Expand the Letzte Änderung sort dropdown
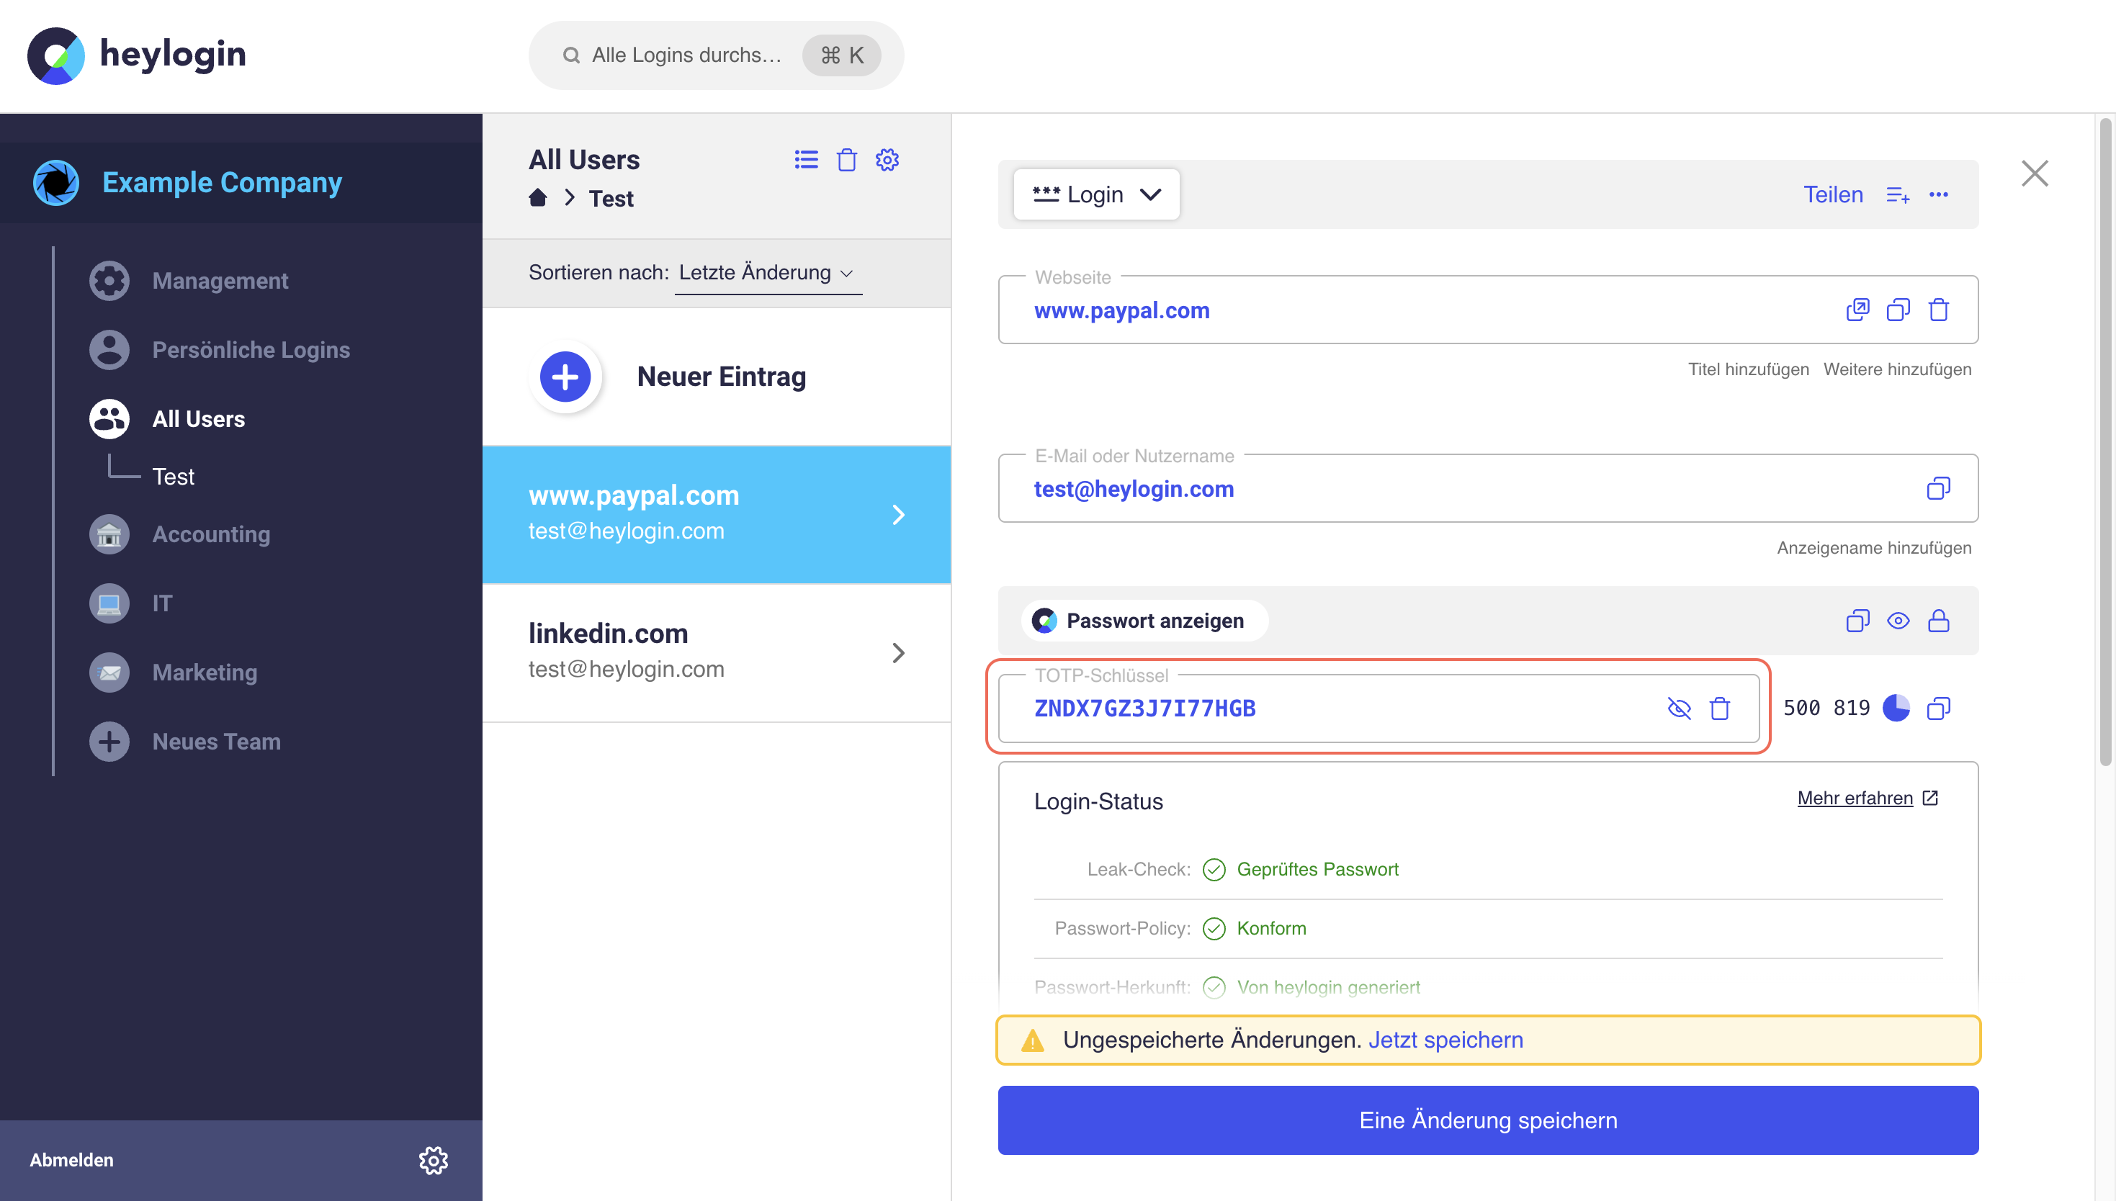The height and width of the screenshot is (1201, 2116). coord(767,272)
